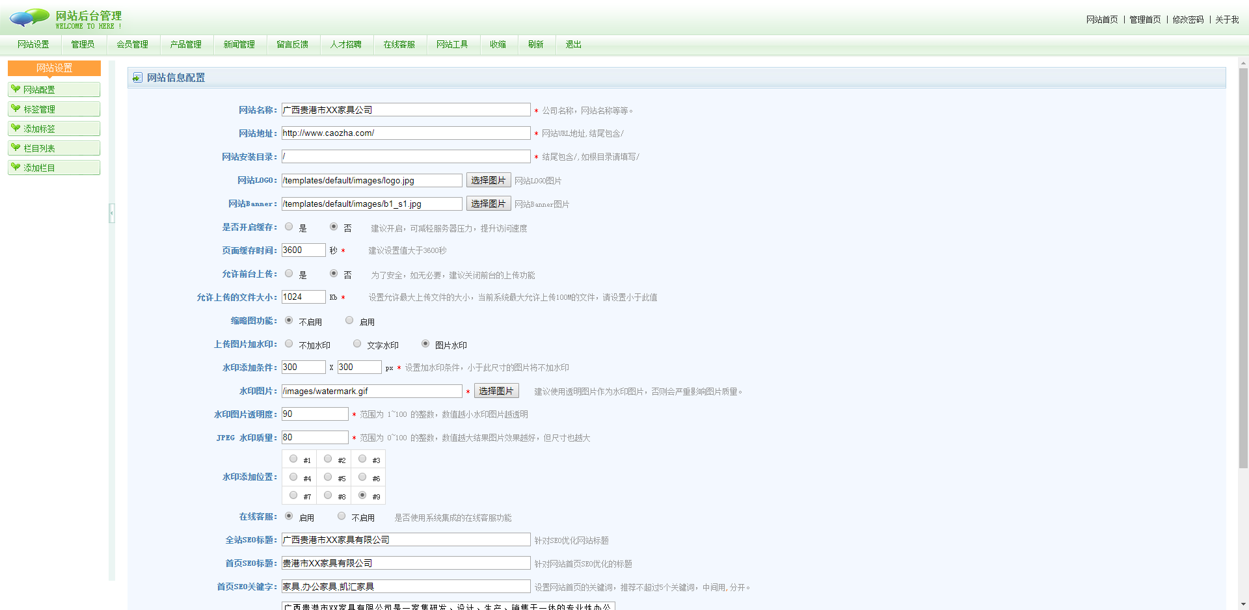The width and height of the screenshot is (1249, 610).
Task: Open 标签管理 in the sidebar
Action: (x=54, y=109)
